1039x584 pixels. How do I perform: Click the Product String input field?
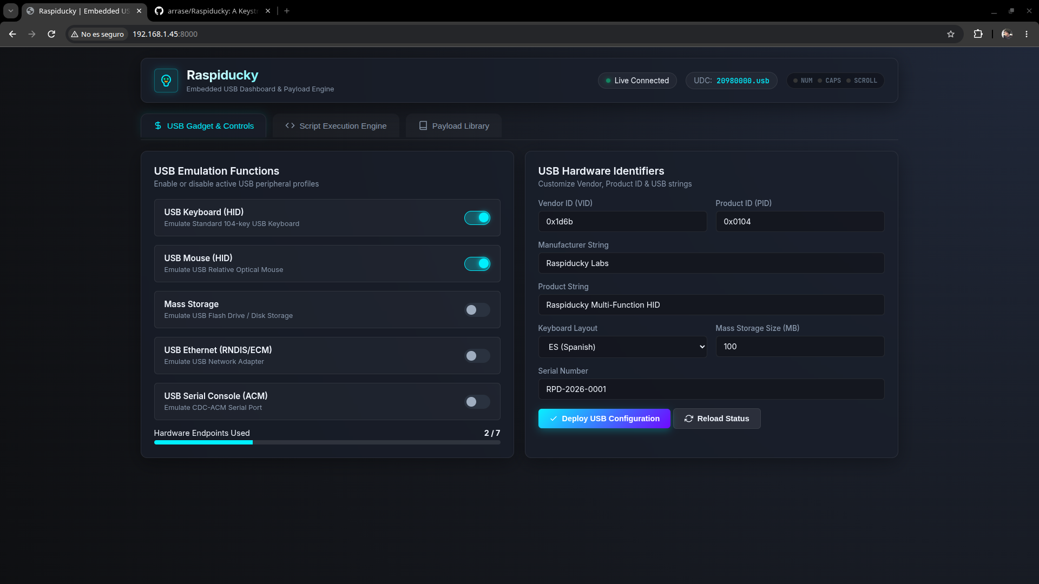(x=711, y=305)
